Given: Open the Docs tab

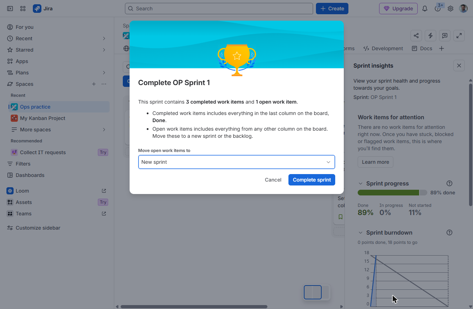Looking at the screenshot, I should tap(422, 48).
